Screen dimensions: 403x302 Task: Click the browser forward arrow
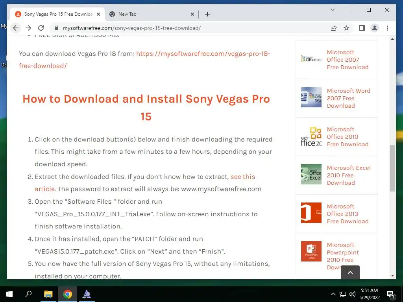[28, 28]
